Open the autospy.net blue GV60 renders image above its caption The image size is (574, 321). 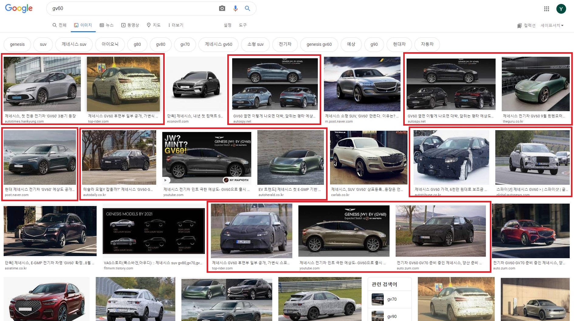click(x=275, y=84)
